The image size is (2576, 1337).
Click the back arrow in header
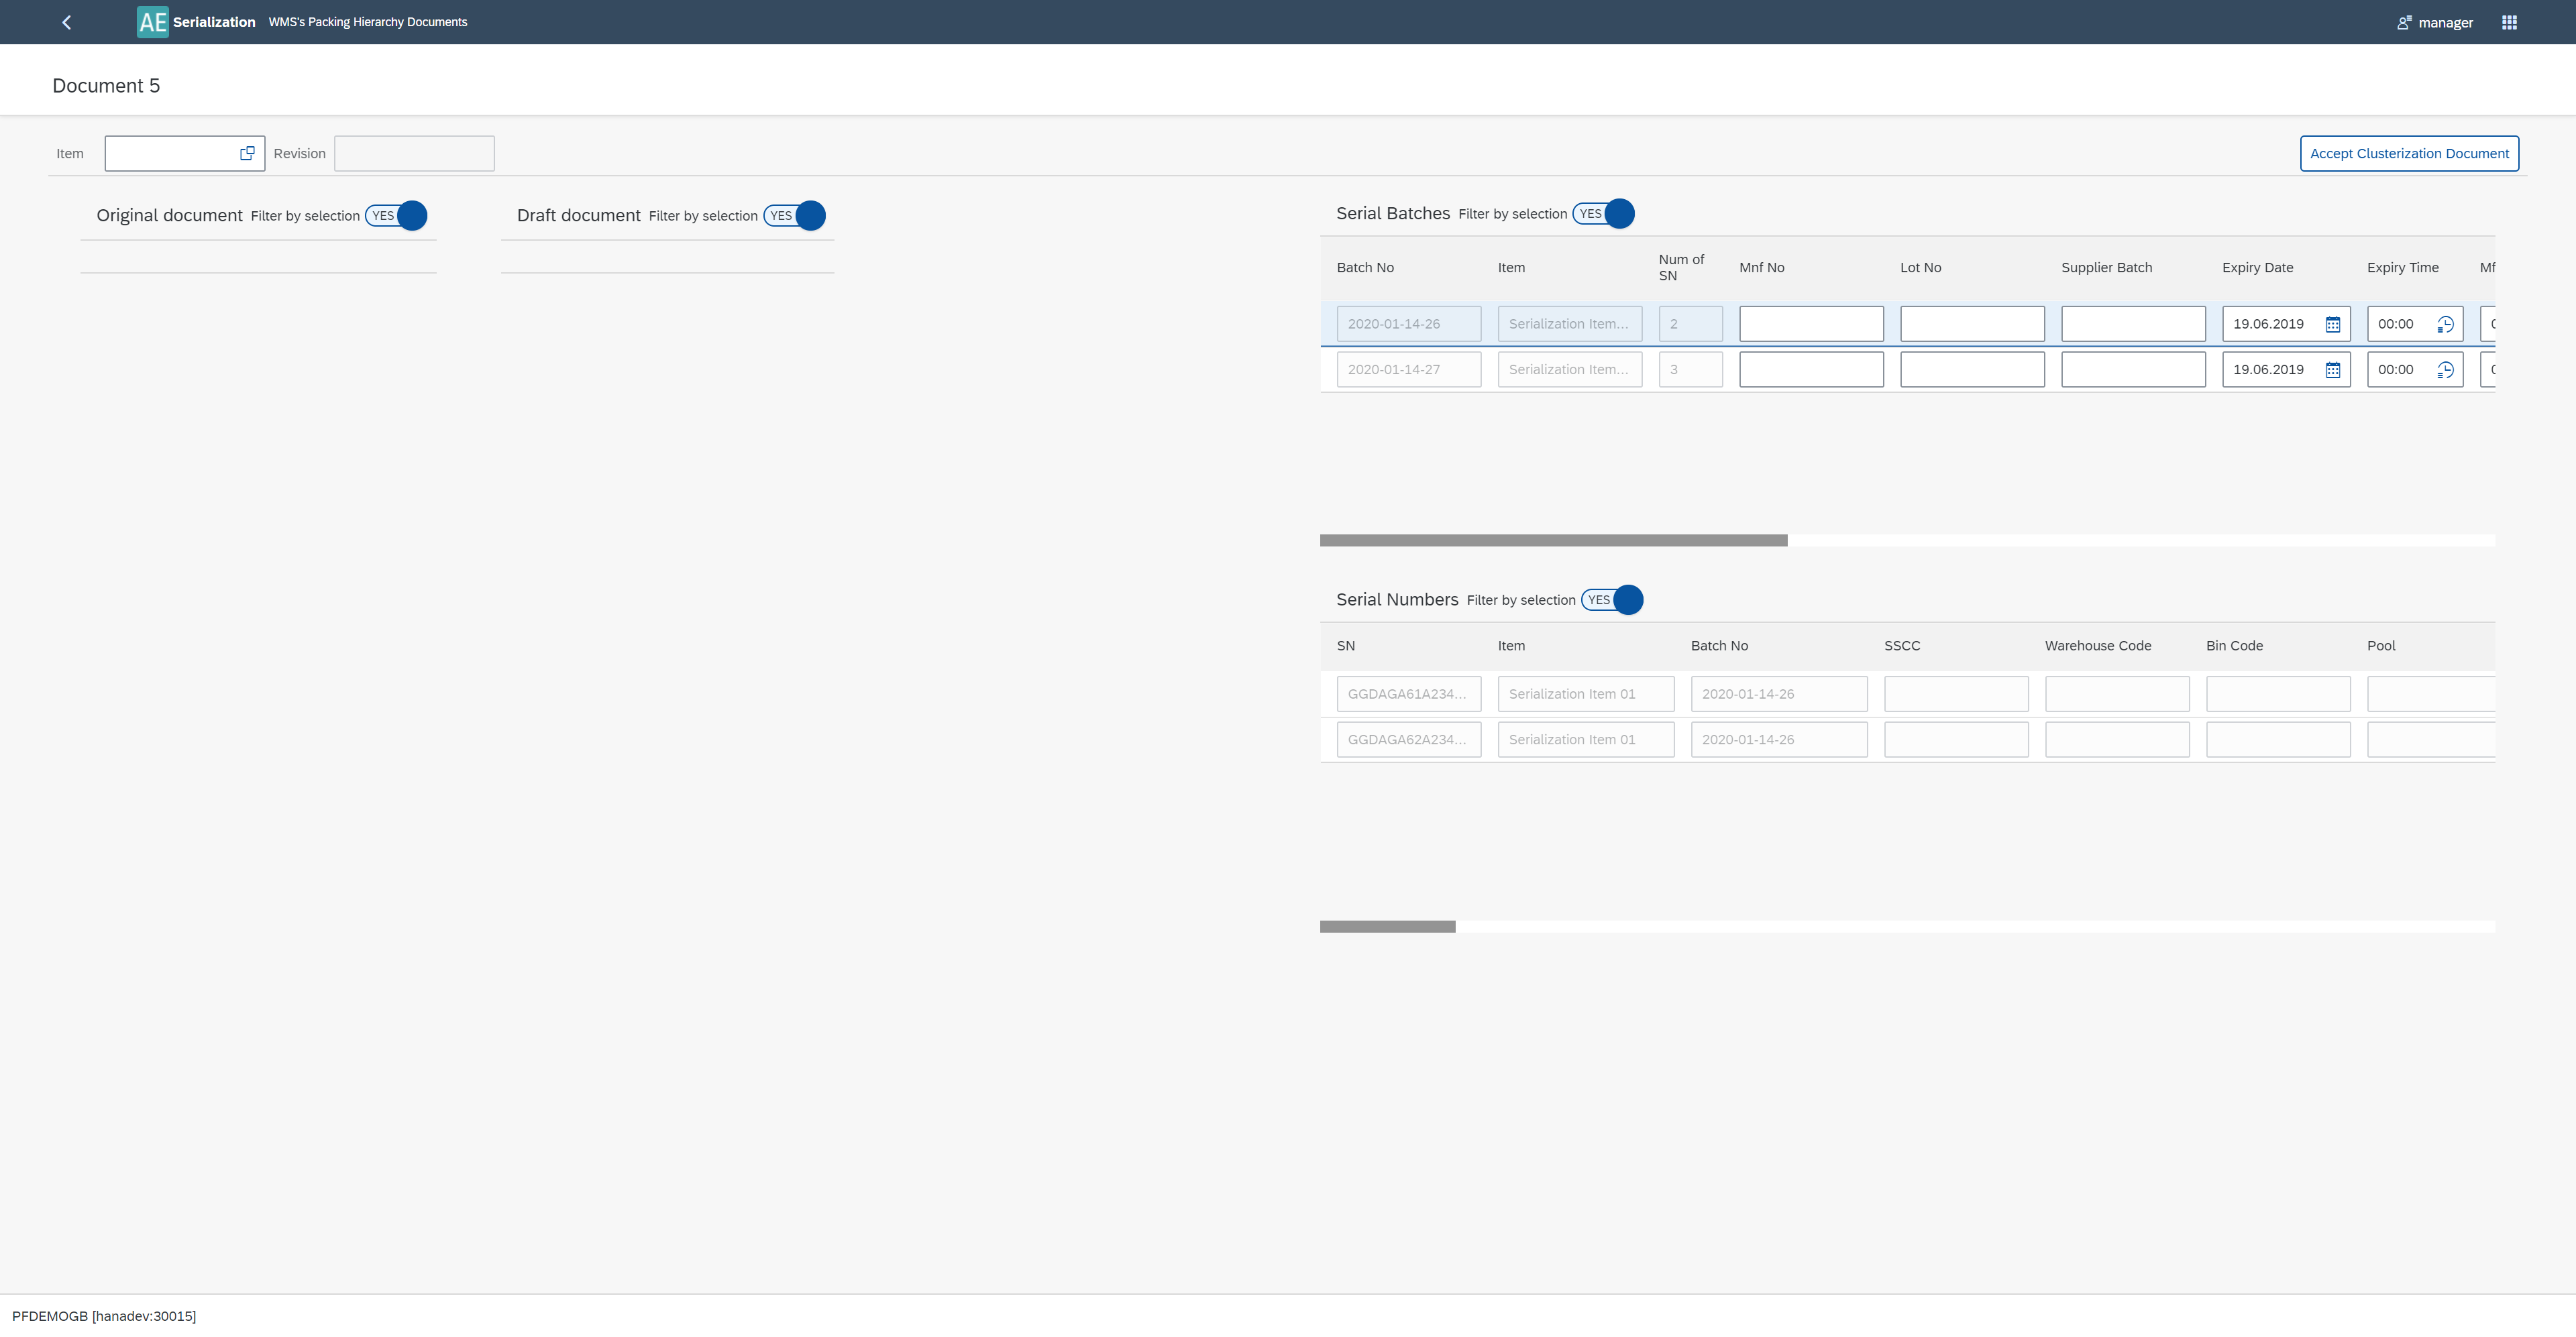67,22
